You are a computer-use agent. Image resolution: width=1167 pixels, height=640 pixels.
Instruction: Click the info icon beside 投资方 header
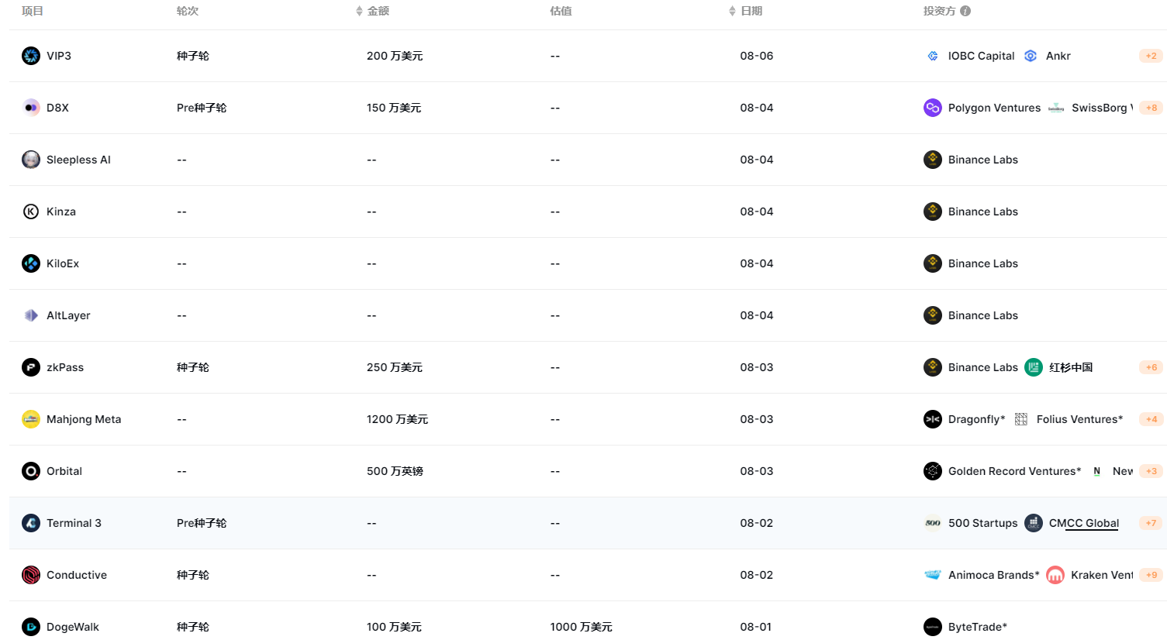(965, 11)
